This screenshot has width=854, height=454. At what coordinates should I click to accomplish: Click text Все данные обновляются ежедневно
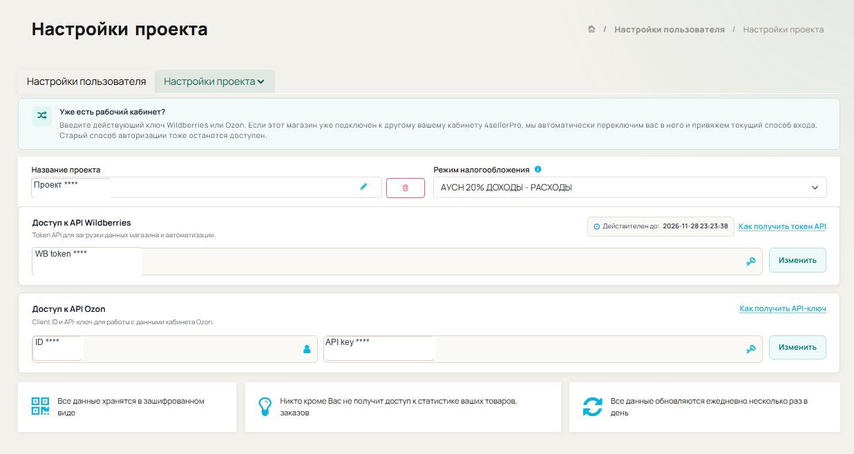(x=710, y=406)
